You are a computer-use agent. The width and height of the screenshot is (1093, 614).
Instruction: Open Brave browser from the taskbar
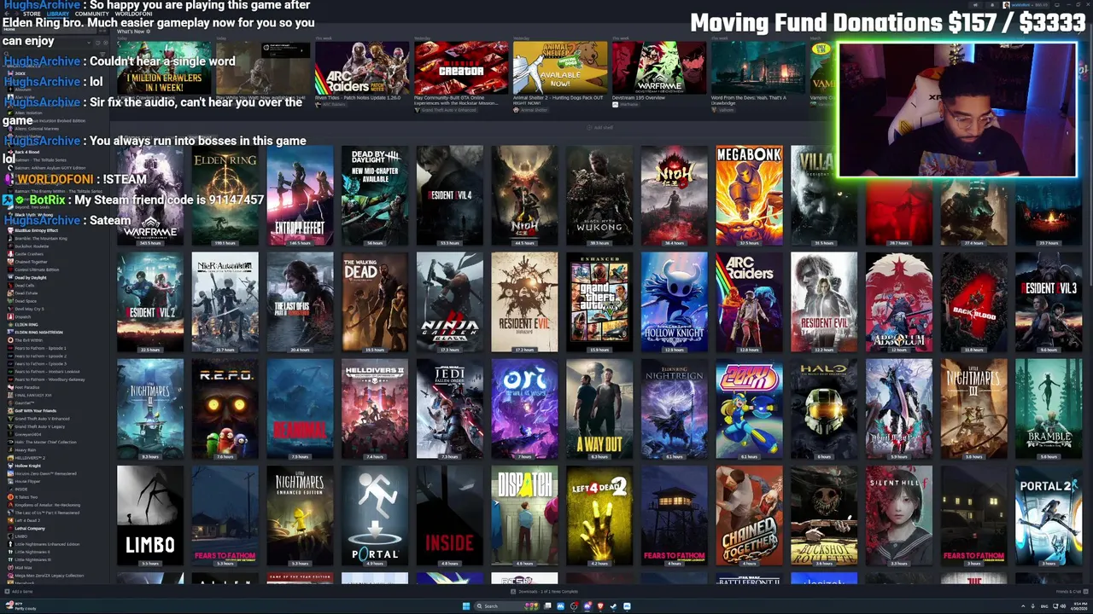click(600, 606)
